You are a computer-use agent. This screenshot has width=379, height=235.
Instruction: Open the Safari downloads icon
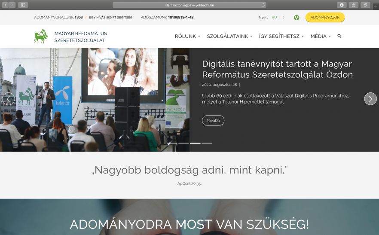[342, 5]
